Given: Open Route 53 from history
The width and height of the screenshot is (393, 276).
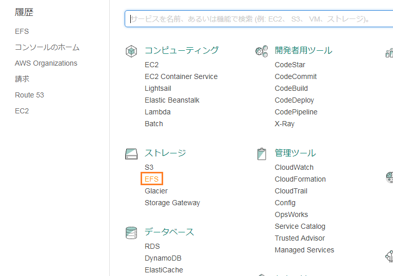Looking at the screenshot, I should [29, 95].
